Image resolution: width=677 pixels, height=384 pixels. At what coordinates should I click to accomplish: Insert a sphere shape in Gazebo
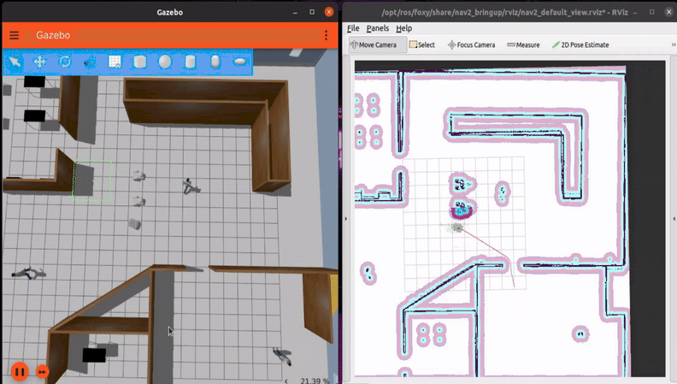165,62
